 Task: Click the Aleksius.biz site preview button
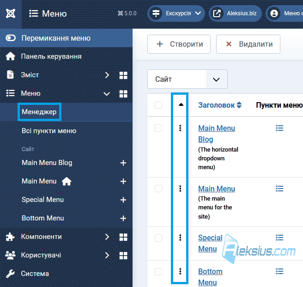pyautogui.click(x=235, y=13)
